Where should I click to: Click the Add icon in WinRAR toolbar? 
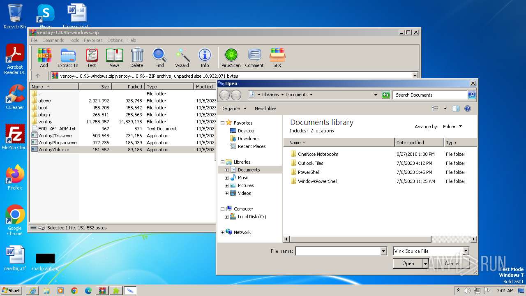44,58
